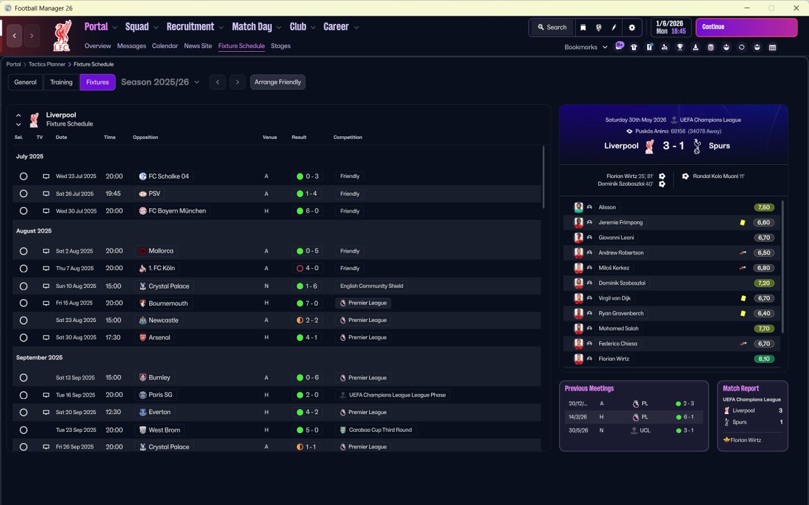Viewport: 809px width, 505px height.
Task: Click the Liverpool crest in match summary
Action: click(x=649, y=146)
